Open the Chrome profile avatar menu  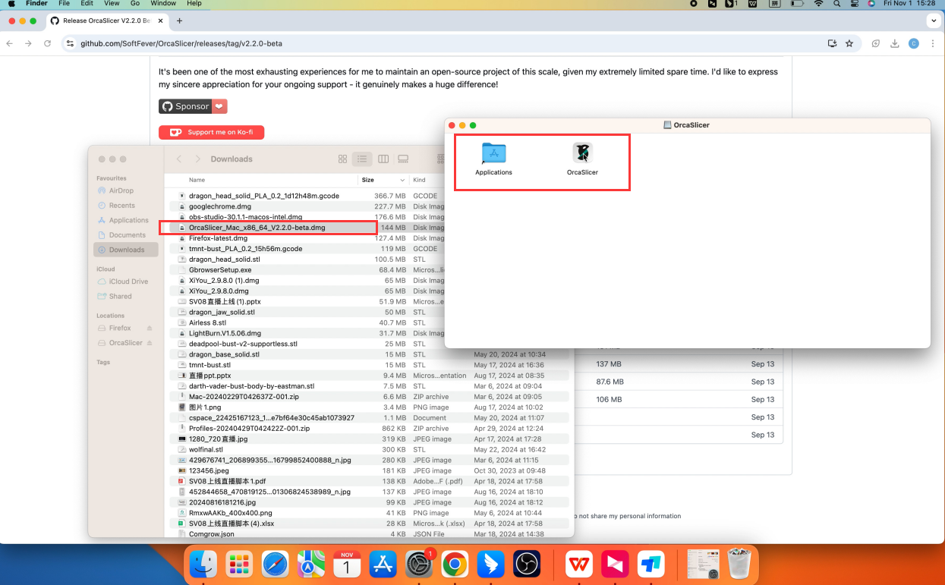tap(913, 43)
